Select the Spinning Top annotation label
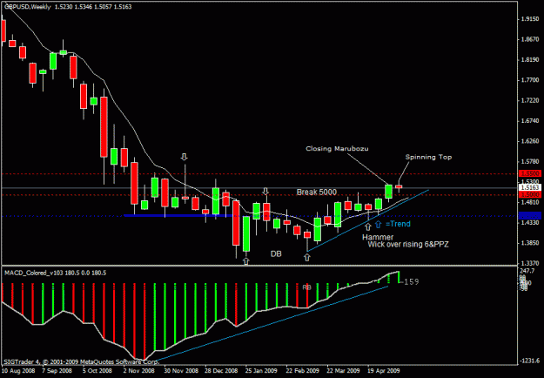This screenshot has width=544, height=378. [428, 157]
